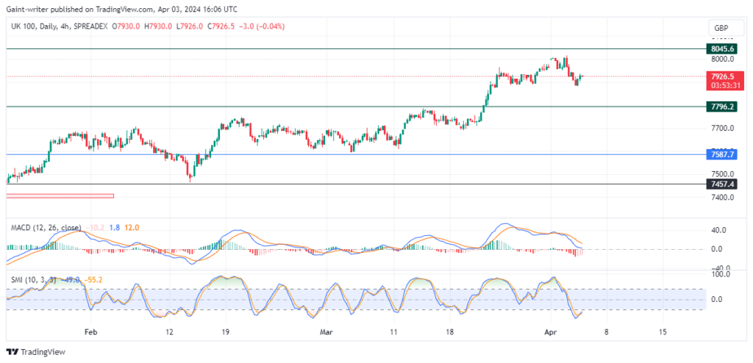Select the 7457.4 black price label

tap(722, 184)
